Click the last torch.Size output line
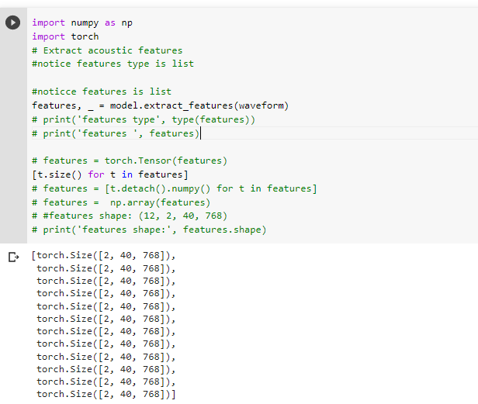The height and width of the screenshot is (404, 478). (x=106, y=394)
